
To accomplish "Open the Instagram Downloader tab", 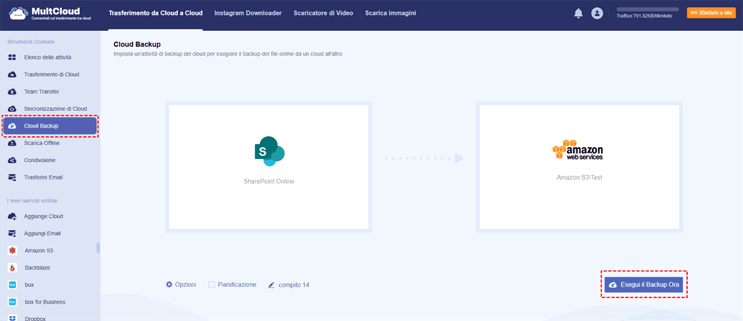I will point(248,13).
